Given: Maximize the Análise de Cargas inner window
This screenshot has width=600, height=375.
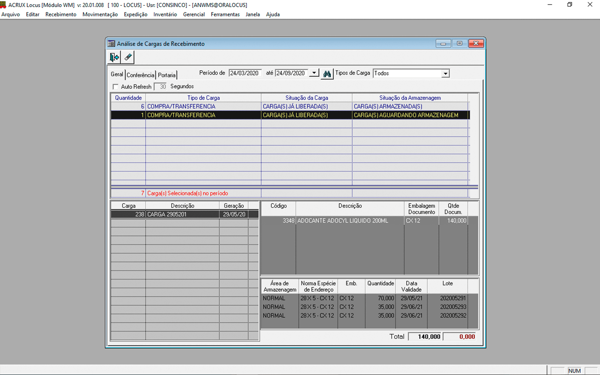Looking at the screenshot, I should [459, 43].
